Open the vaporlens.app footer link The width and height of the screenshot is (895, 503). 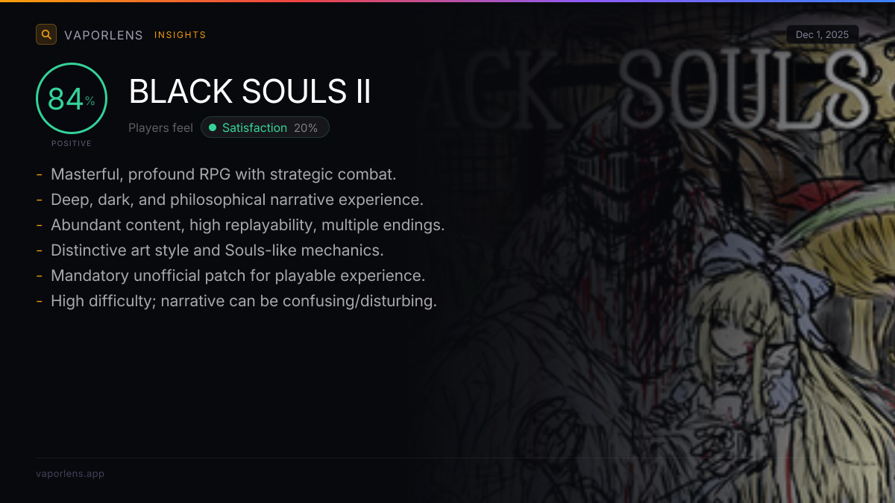click(x=70, y=473)
